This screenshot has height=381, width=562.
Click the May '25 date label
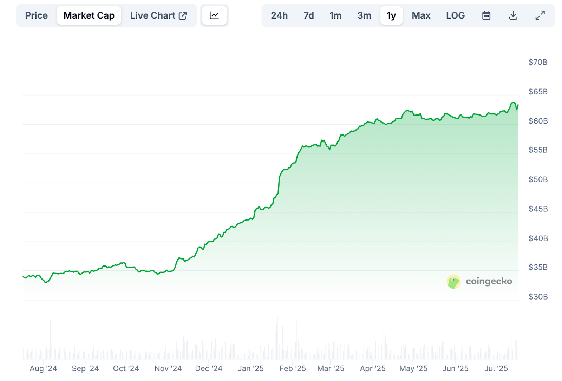pos(413,368)
